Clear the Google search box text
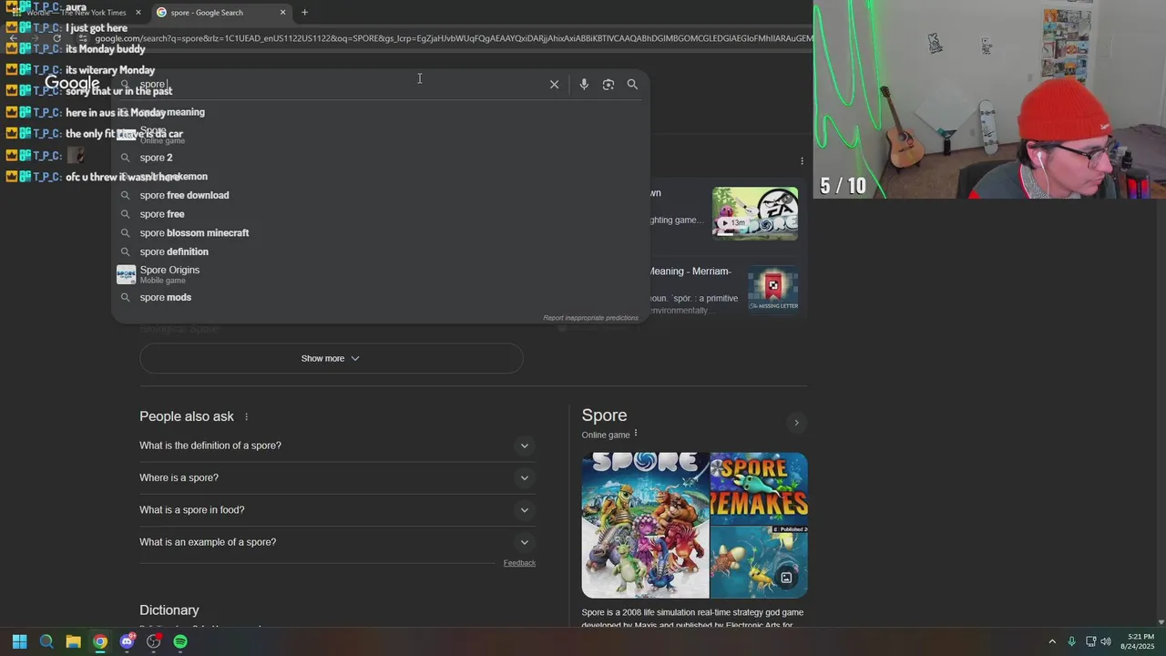This screenshot has height=656, width=1166. click(554, 84)
